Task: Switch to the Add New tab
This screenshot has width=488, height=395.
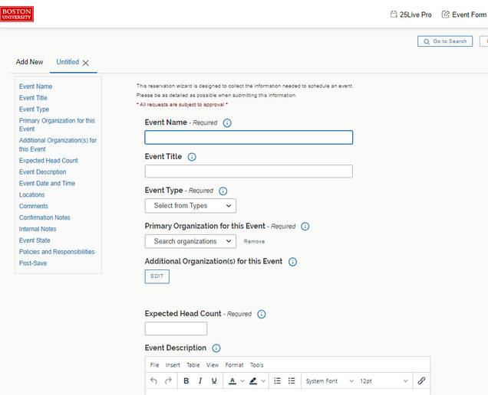Action: 30,62
